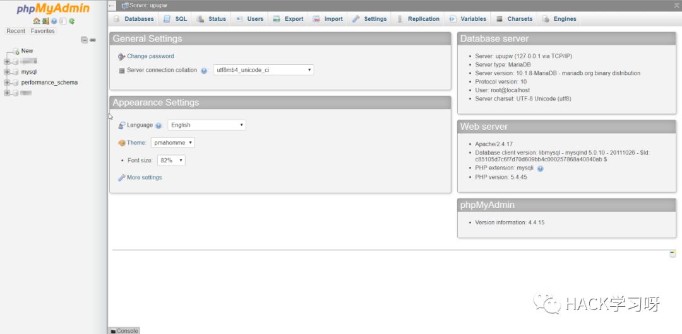The width and height of the screenshot is (682, 334).
Task: Click the link with main panel chain icon
Action: (x=93, y=40)
